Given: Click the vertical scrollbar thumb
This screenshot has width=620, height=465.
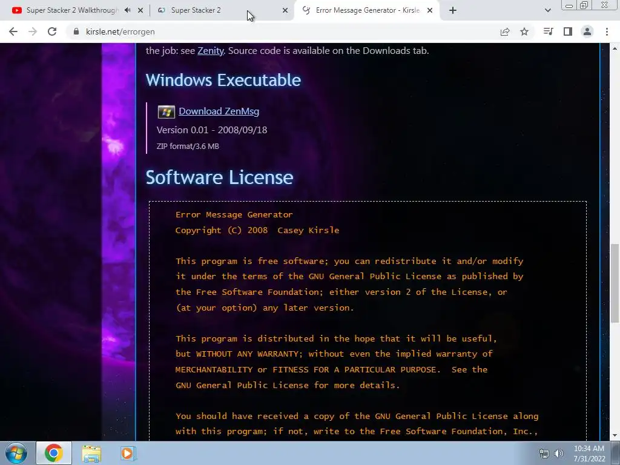Looking at the screenshot, I should coord(615,283).
